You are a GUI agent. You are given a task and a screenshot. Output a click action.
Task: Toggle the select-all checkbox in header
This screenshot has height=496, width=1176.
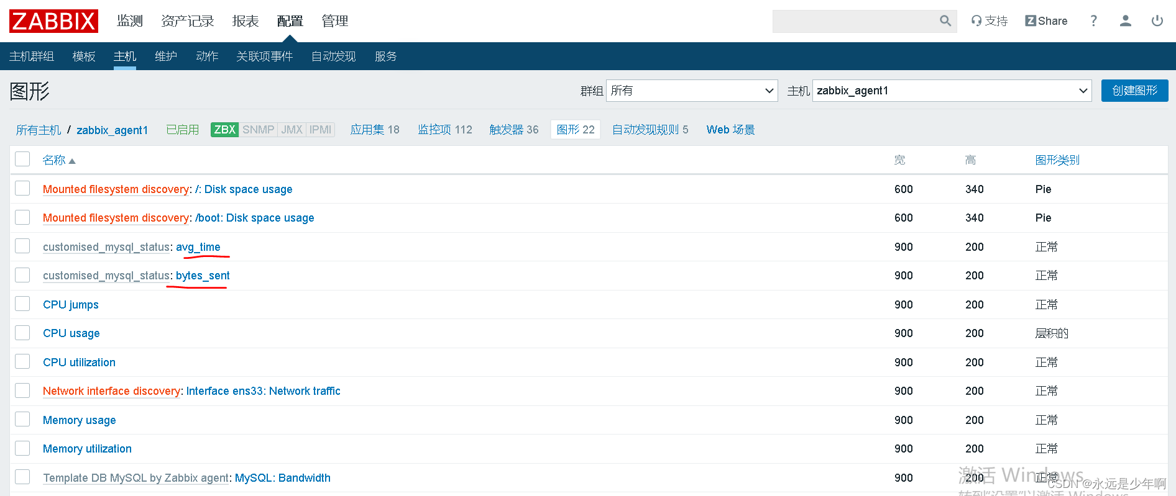click(x=22, y=159)
